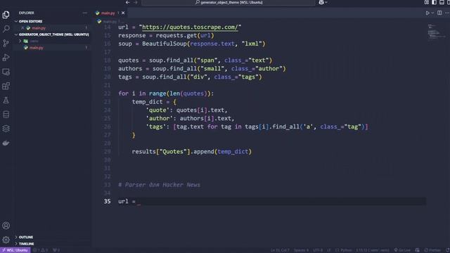Viewport: 450px width, 253px height.
Task: Click the Split Editor Right icon
Action: 439,13
